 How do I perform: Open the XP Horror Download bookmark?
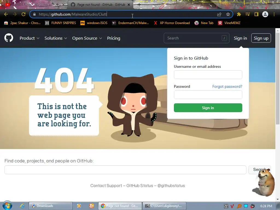click(172, 23)
